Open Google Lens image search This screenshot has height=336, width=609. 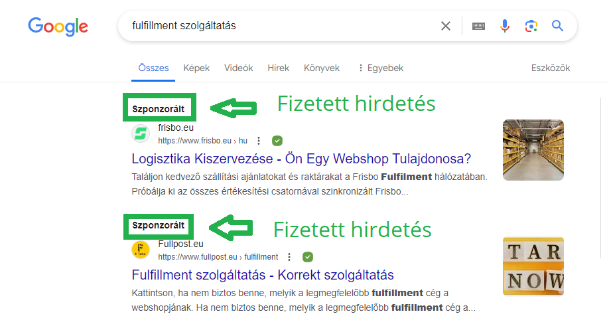531,26
